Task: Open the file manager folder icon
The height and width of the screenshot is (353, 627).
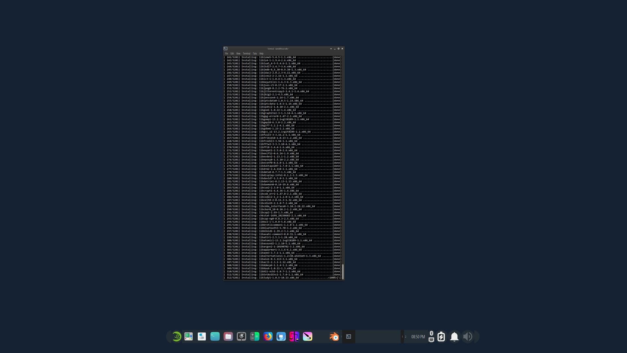Action: [x=228, y=337]
